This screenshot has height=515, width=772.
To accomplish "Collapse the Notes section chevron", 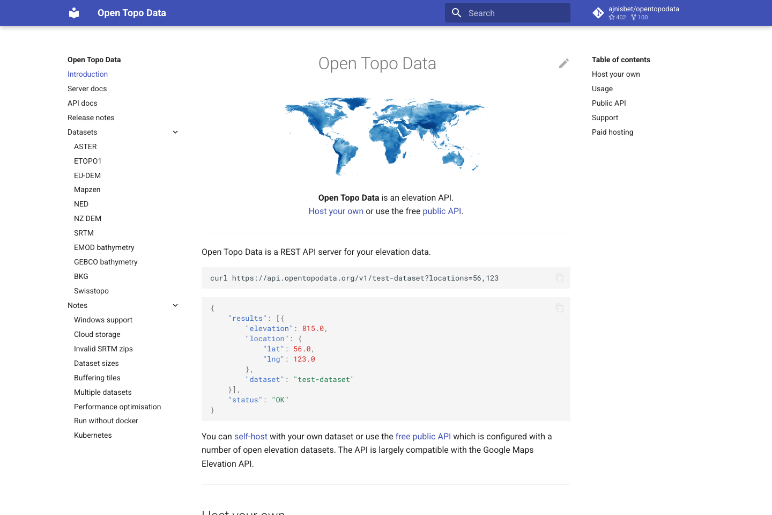I will pos(175,305).
